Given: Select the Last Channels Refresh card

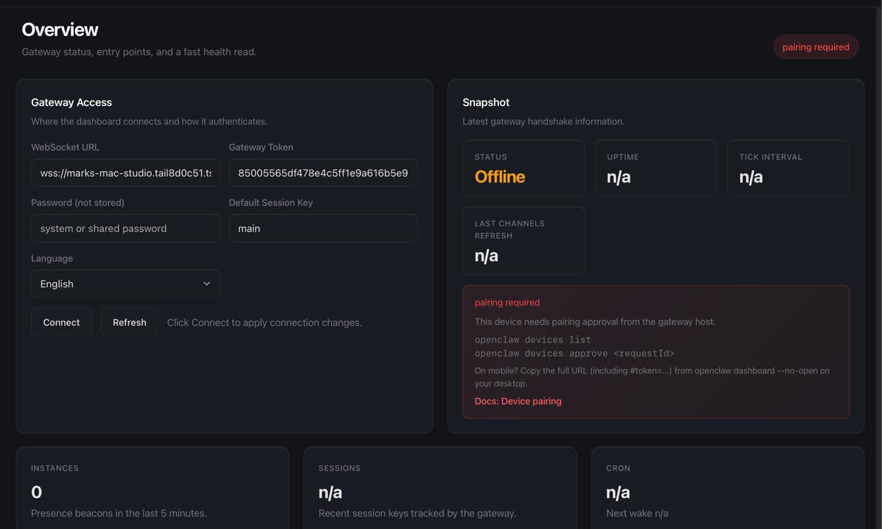Looking at the screenshot, I should tap(523, 240).
